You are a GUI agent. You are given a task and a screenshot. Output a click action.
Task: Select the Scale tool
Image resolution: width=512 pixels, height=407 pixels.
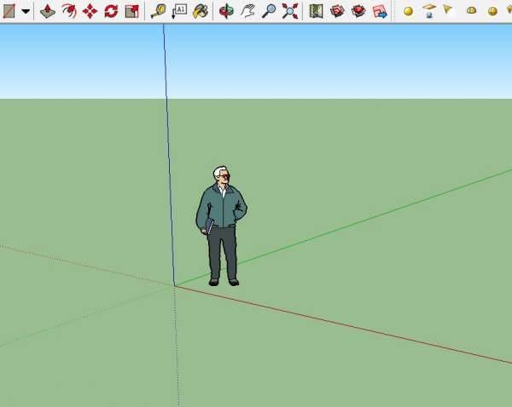pyautogui.click(x=131, y=11)
